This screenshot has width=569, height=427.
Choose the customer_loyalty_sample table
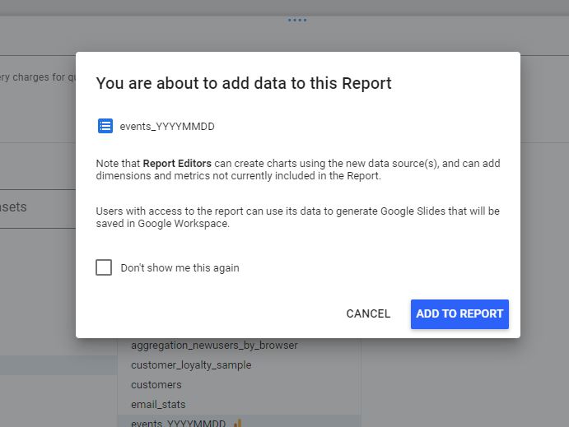[x=191, y=365]
